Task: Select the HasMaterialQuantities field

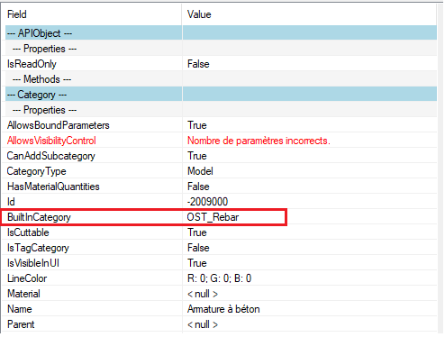Action: tap(53, 187)
